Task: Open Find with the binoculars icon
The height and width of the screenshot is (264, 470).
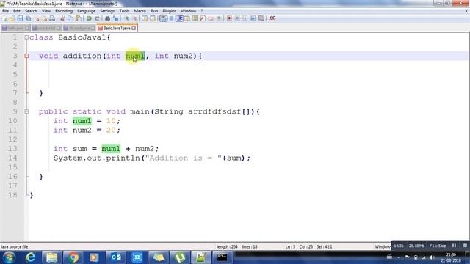Action: pyautogui.click(x=107, y=18)
